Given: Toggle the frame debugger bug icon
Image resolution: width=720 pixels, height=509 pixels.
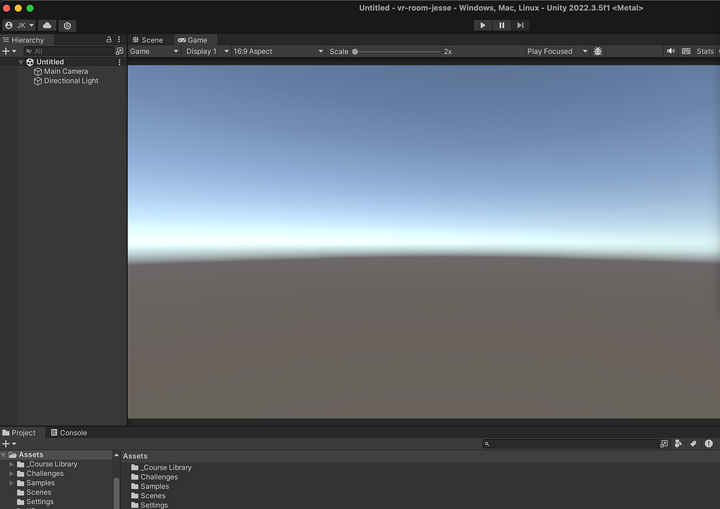Looking at the screenshot, I should pyautogui.click(x=598, y=51).
